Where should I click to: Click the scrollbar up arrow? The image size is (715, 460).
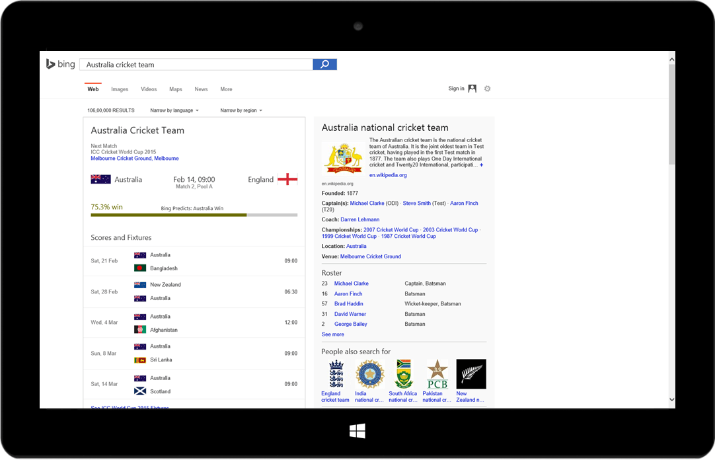coord(671,59)
